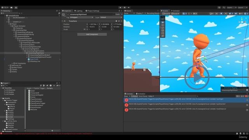
Task: Select the View hand tool in Scene overlay
Action: coord(163,23)
